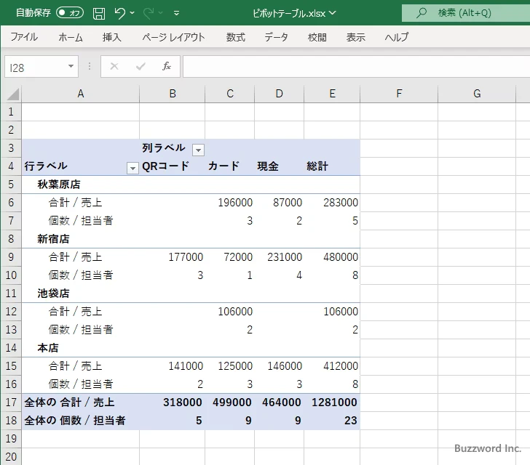
Task: Click the 総計 column heading cell
Action: click(x=332, y=166)
